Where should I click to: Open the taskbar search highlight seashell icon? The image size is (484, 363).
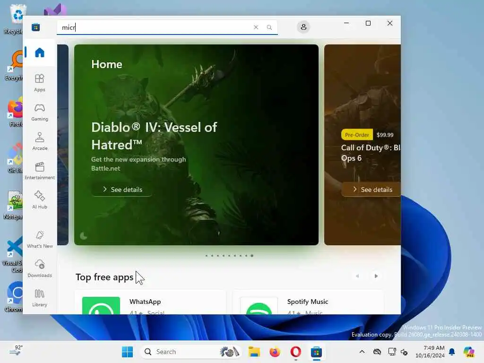[229, 352]
